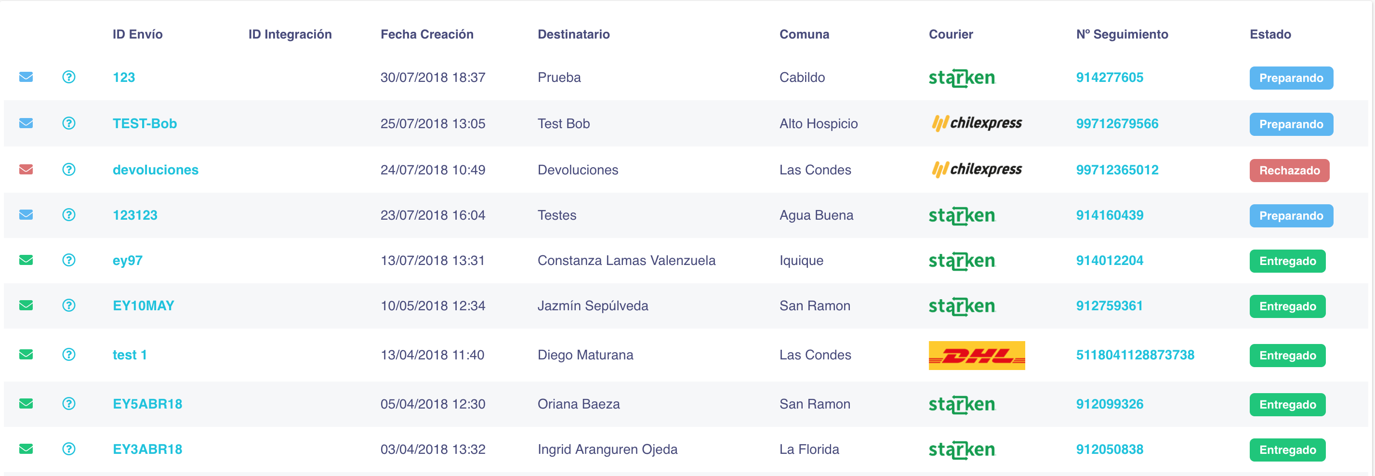
Task: Click the starken logo in Prueba row
Action: coord(962,78)
